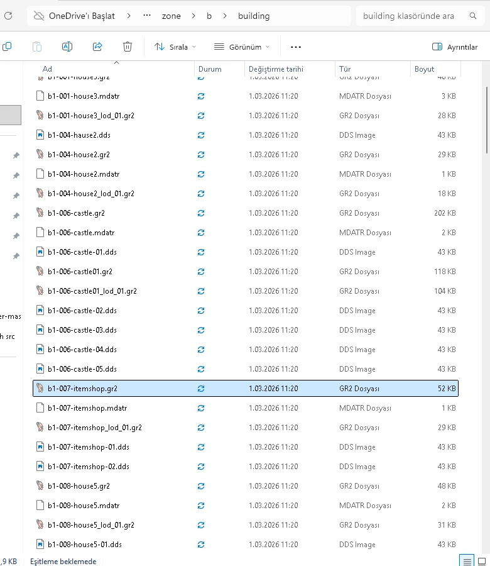
Task: Select file b1-008-house5_lod_01.gr2
Action: click(x=246, y=525)
